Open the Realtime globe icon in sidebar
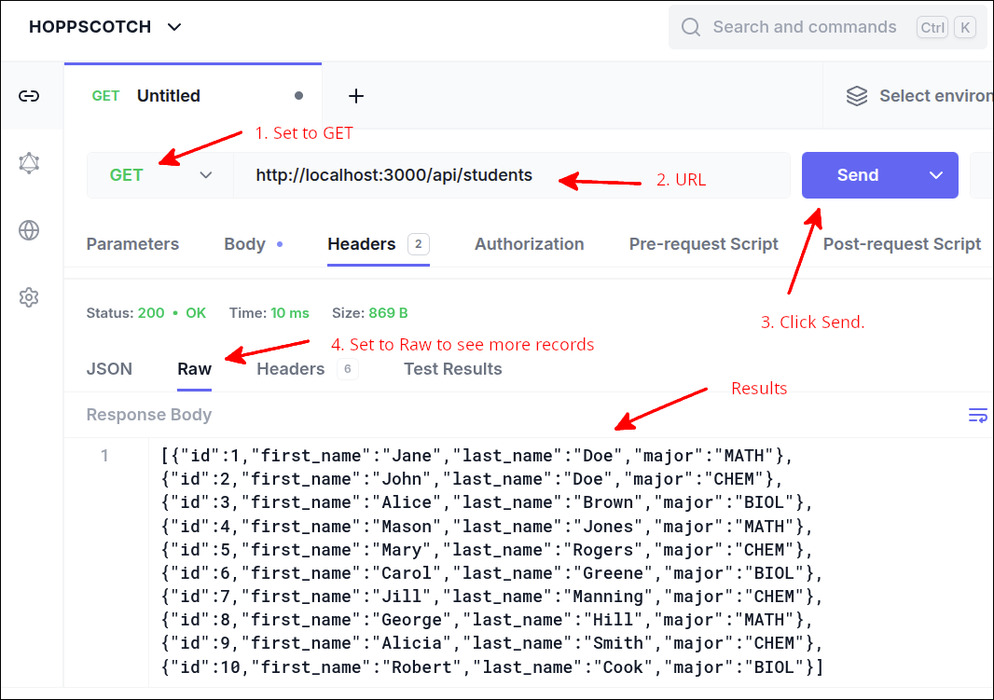Screen dimensions: 994x700 point(29,230)
